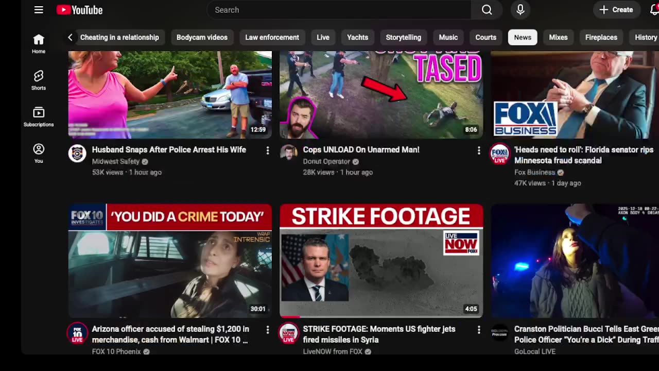Select the 'Music' chip
This screenshot has height=371, width=659.
click(448, 37)
